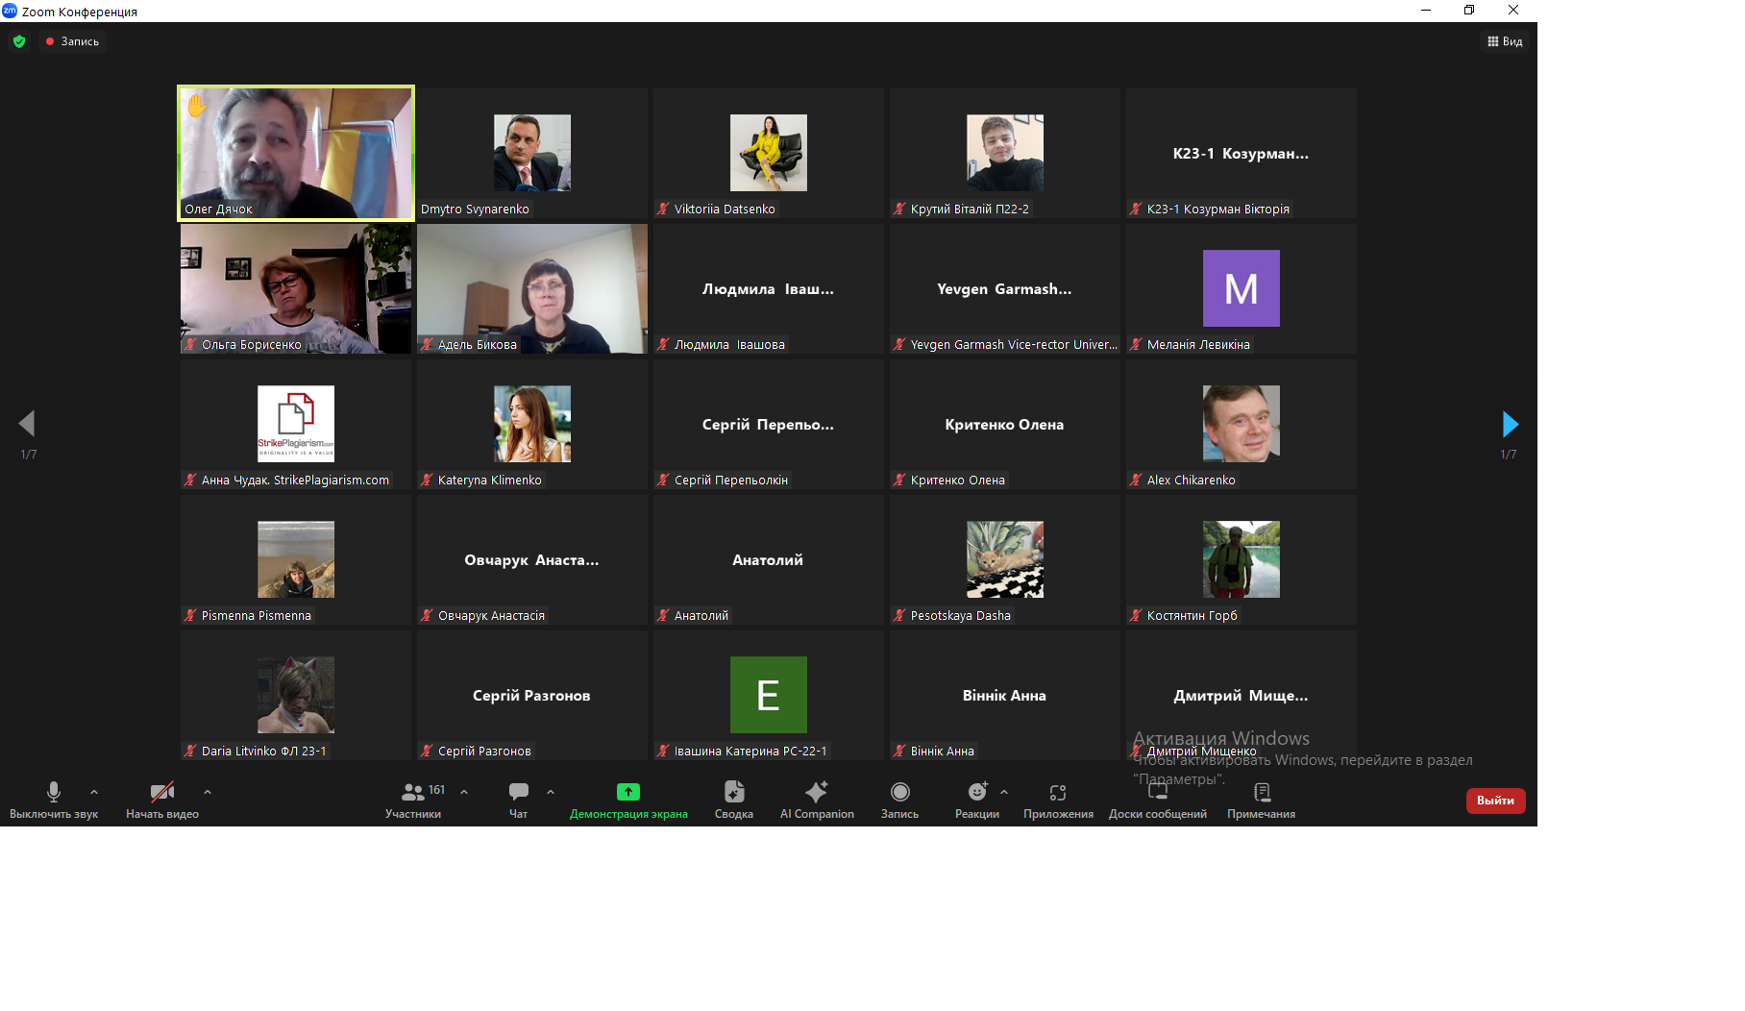Click the green encryption shield icon
The width and height of the screenshot is (1745, 1011).
pyautogui.click(x=19, y=41)
